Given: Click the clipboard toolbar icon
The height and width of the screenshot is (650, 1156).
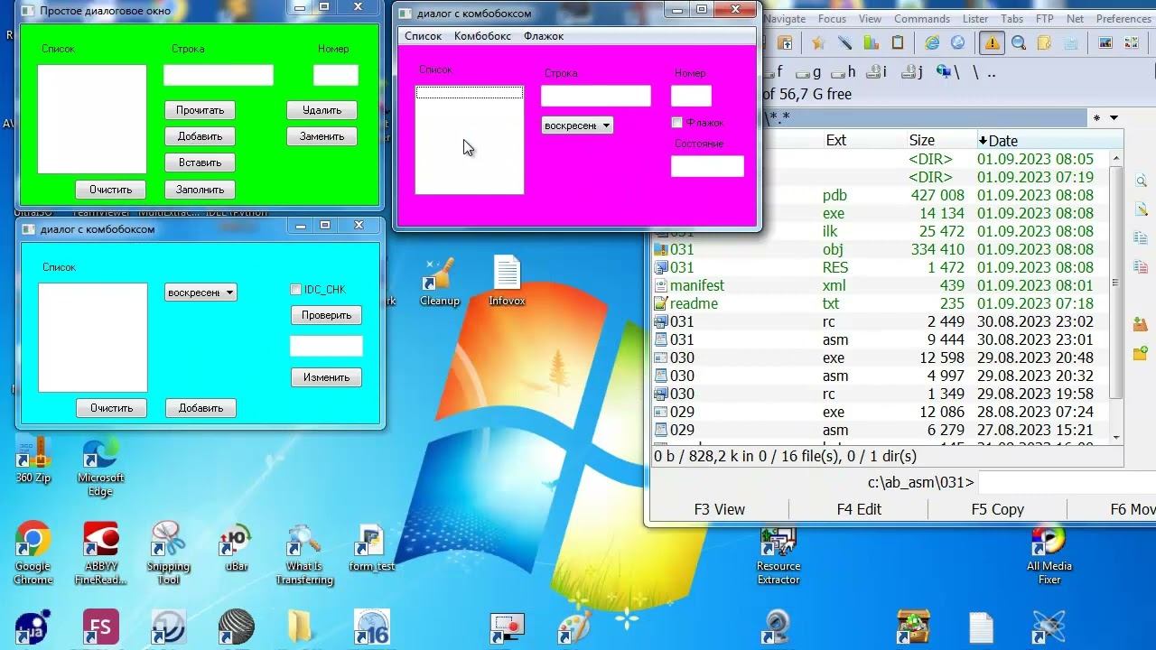Looking at the screenshot, I should pos(897,43).
